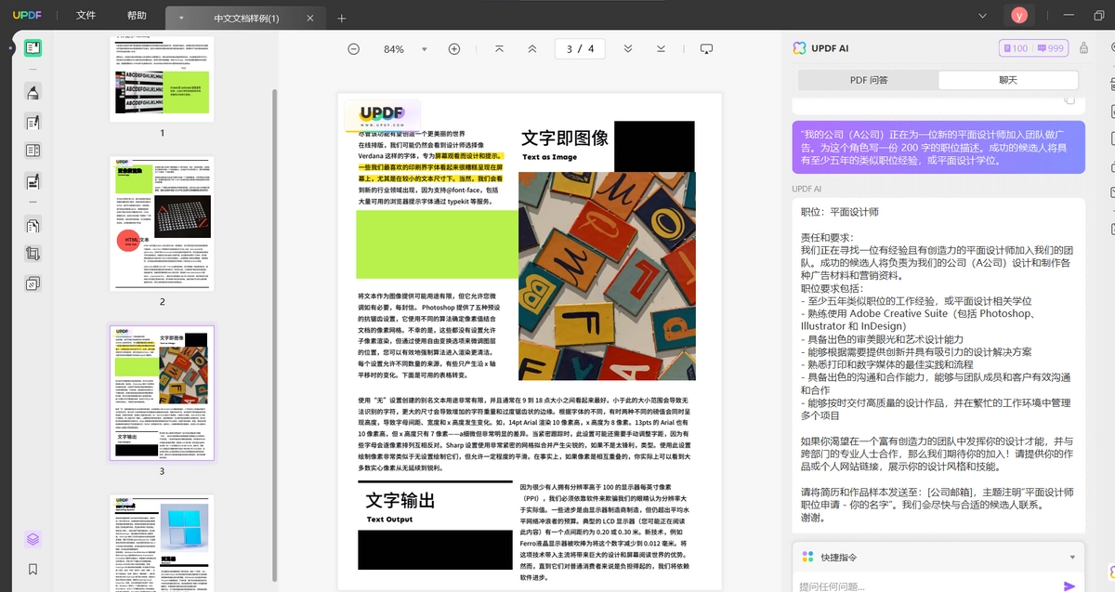Image resolution: width=1115 pixels, height=592 pixels.
Task: Open the 帮助 menu
Action: [137, 16]
